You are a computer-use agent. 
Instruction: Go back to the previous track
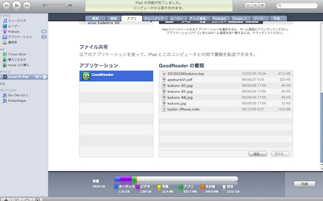pos(6,6)
